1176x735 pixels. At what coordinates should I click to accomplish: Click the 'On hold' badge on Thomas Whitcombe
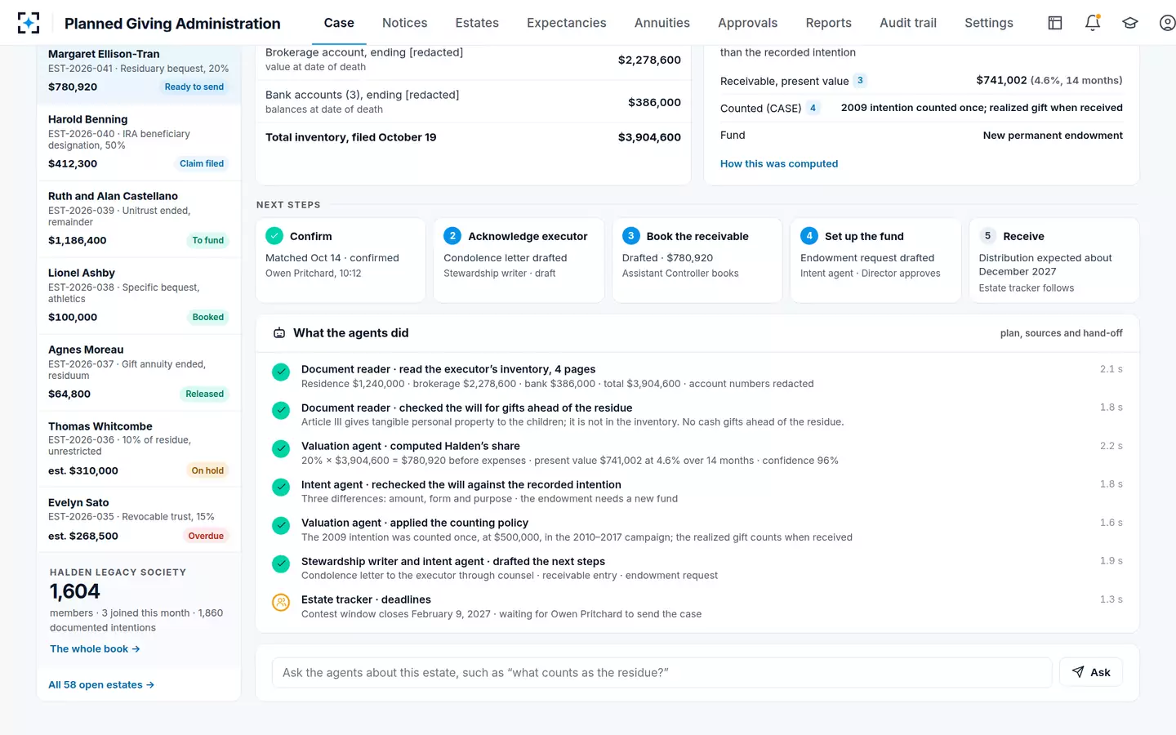207,470
